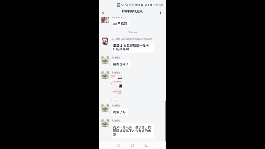Select the '精粤也问了' message bubble

click(x=121, y=64)
